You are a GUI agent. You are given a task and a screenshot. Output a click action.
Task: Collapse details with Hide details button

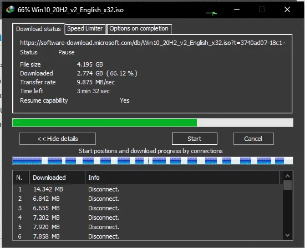point(58,139)
